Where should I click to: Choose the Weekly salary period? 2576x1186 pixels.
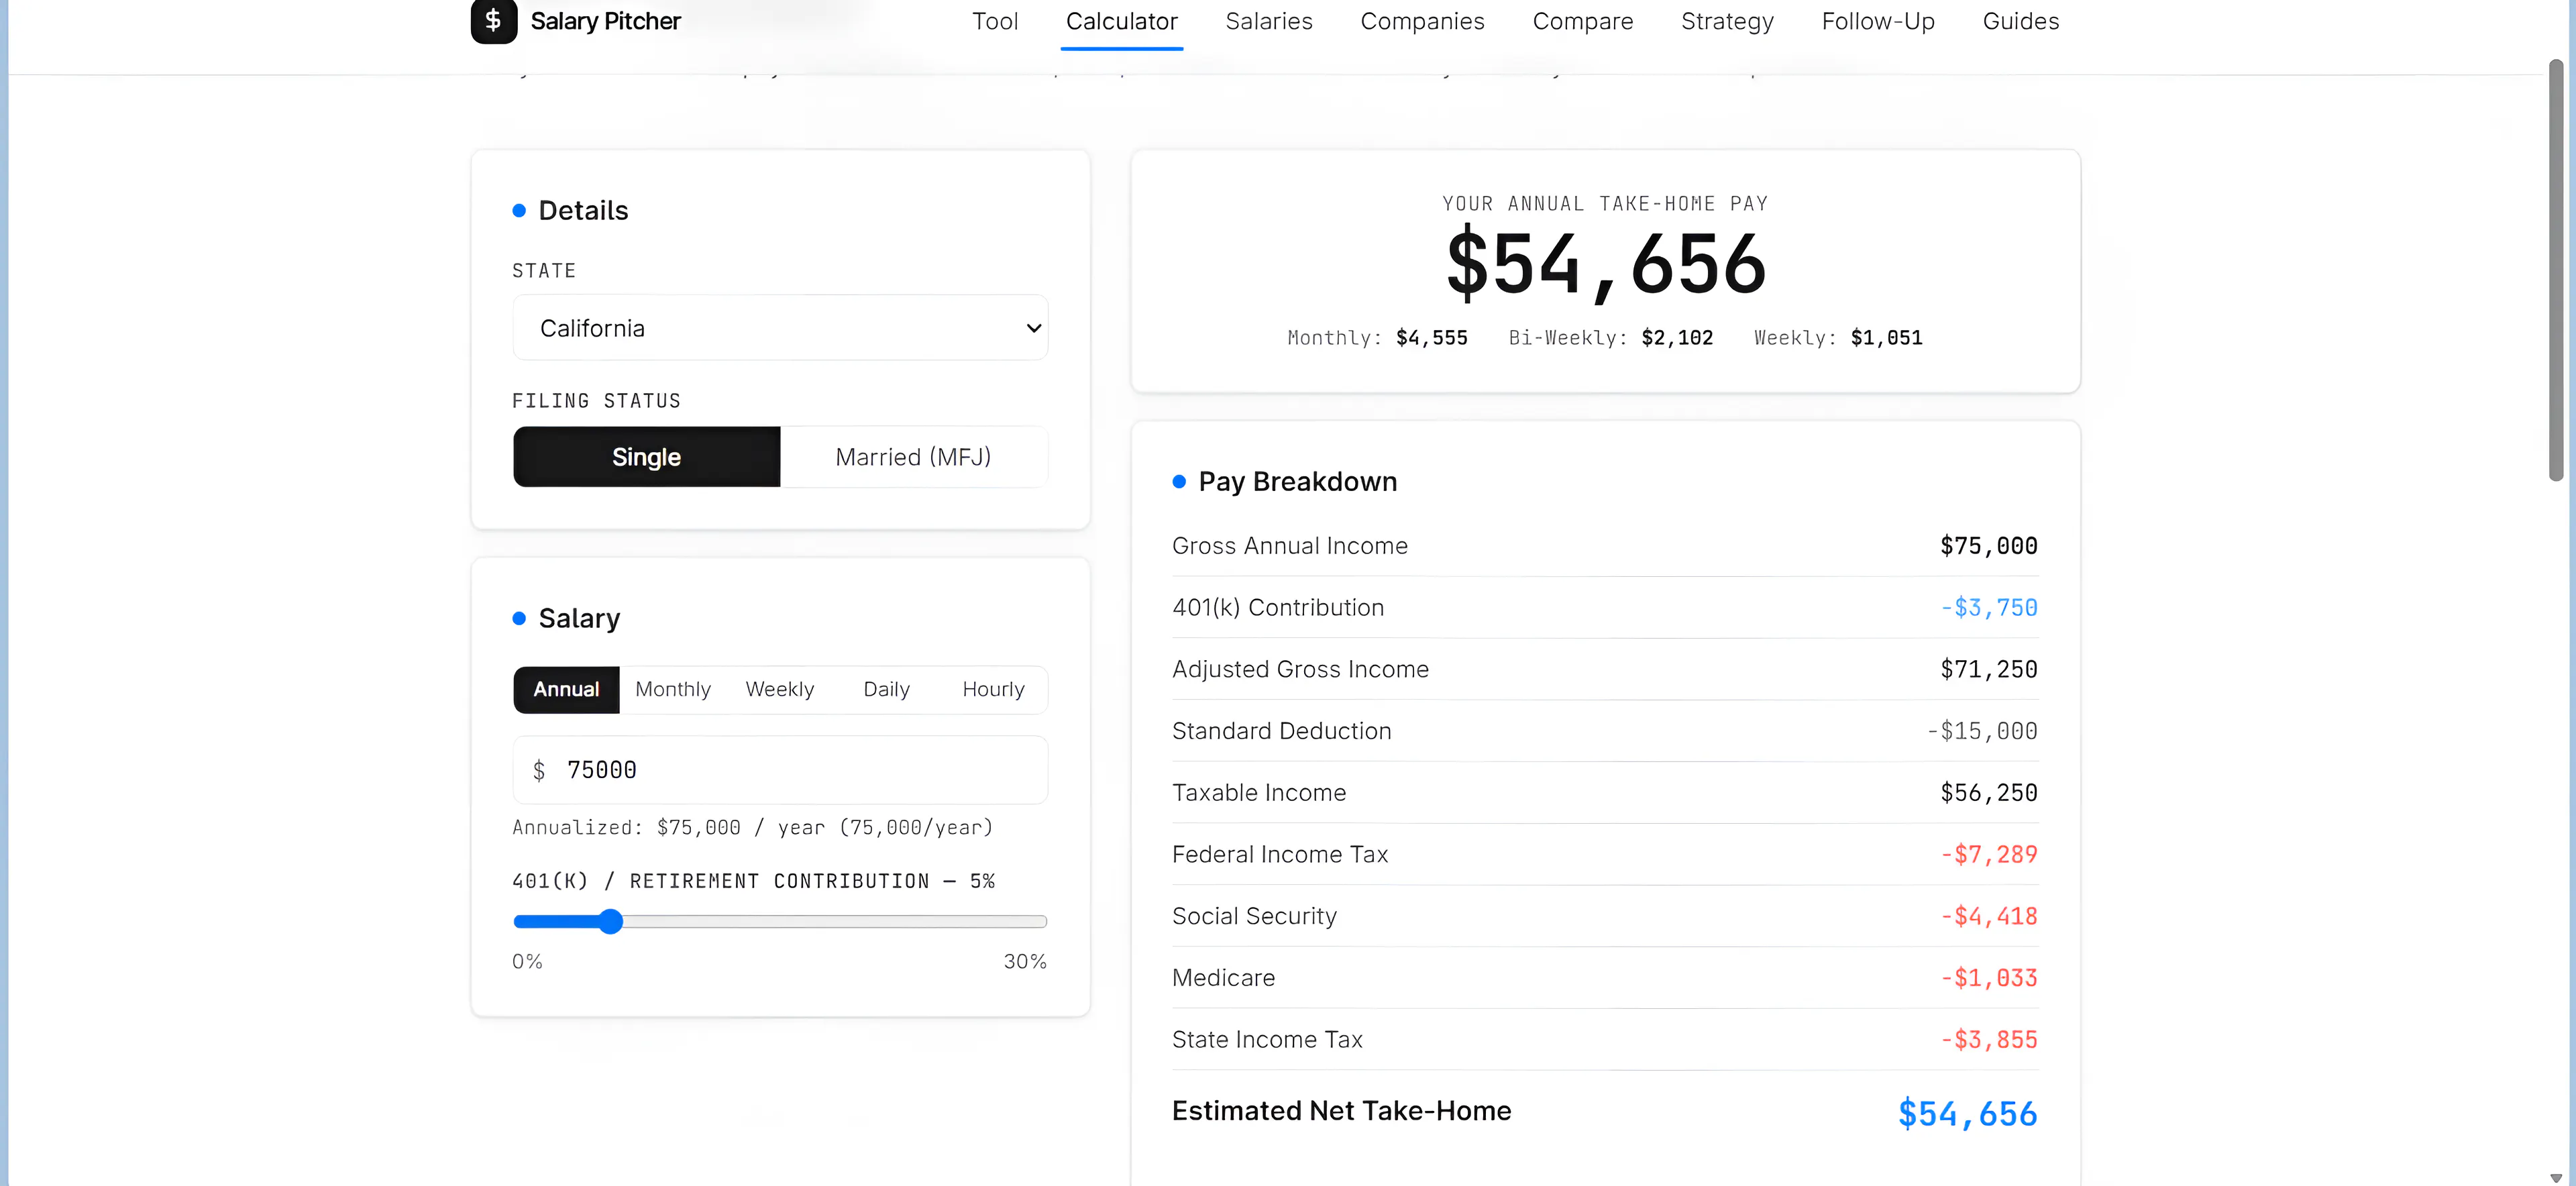click(x=780, y=689)
